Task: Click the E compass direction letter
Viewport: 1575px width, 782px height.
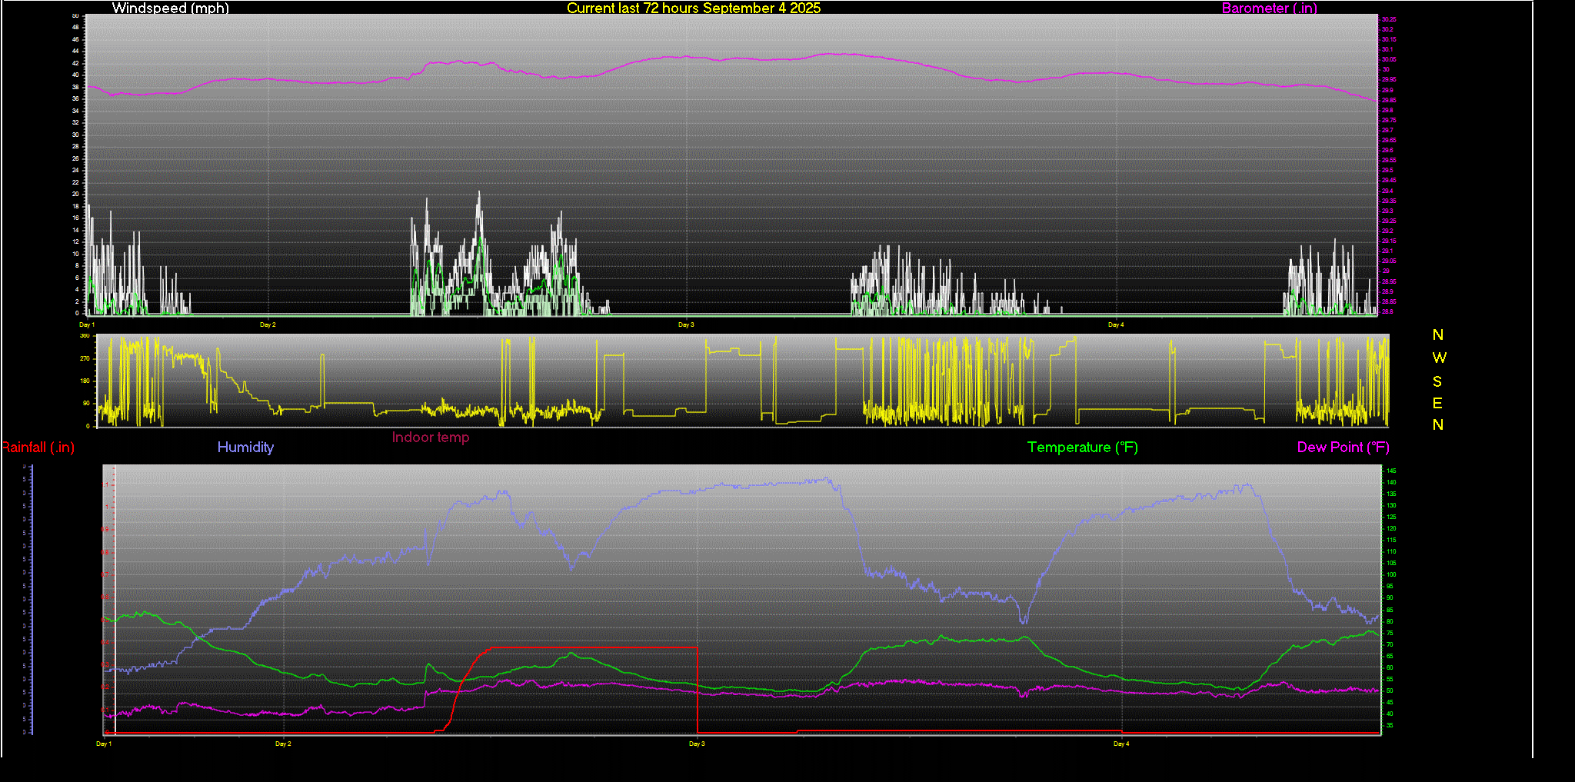Action: [1437, 403]
